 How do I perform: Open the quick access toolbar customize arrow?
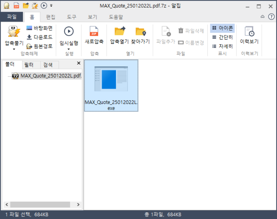(x=51, y=6)
